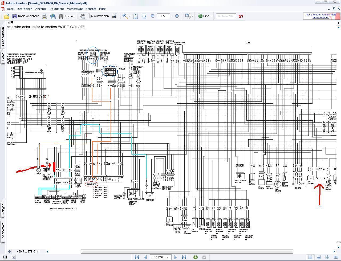Click the snapshot camera tool

point(114,16)
